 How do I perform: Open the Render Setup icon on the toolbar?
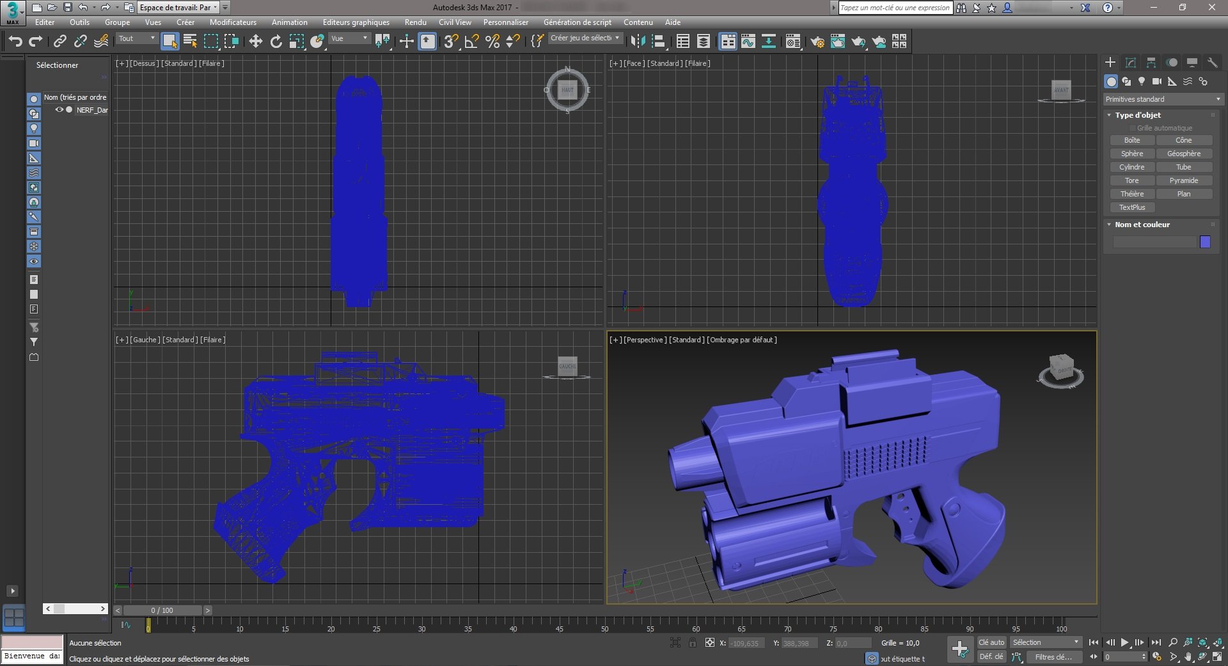pyautogui.click(x=817, y=41)
